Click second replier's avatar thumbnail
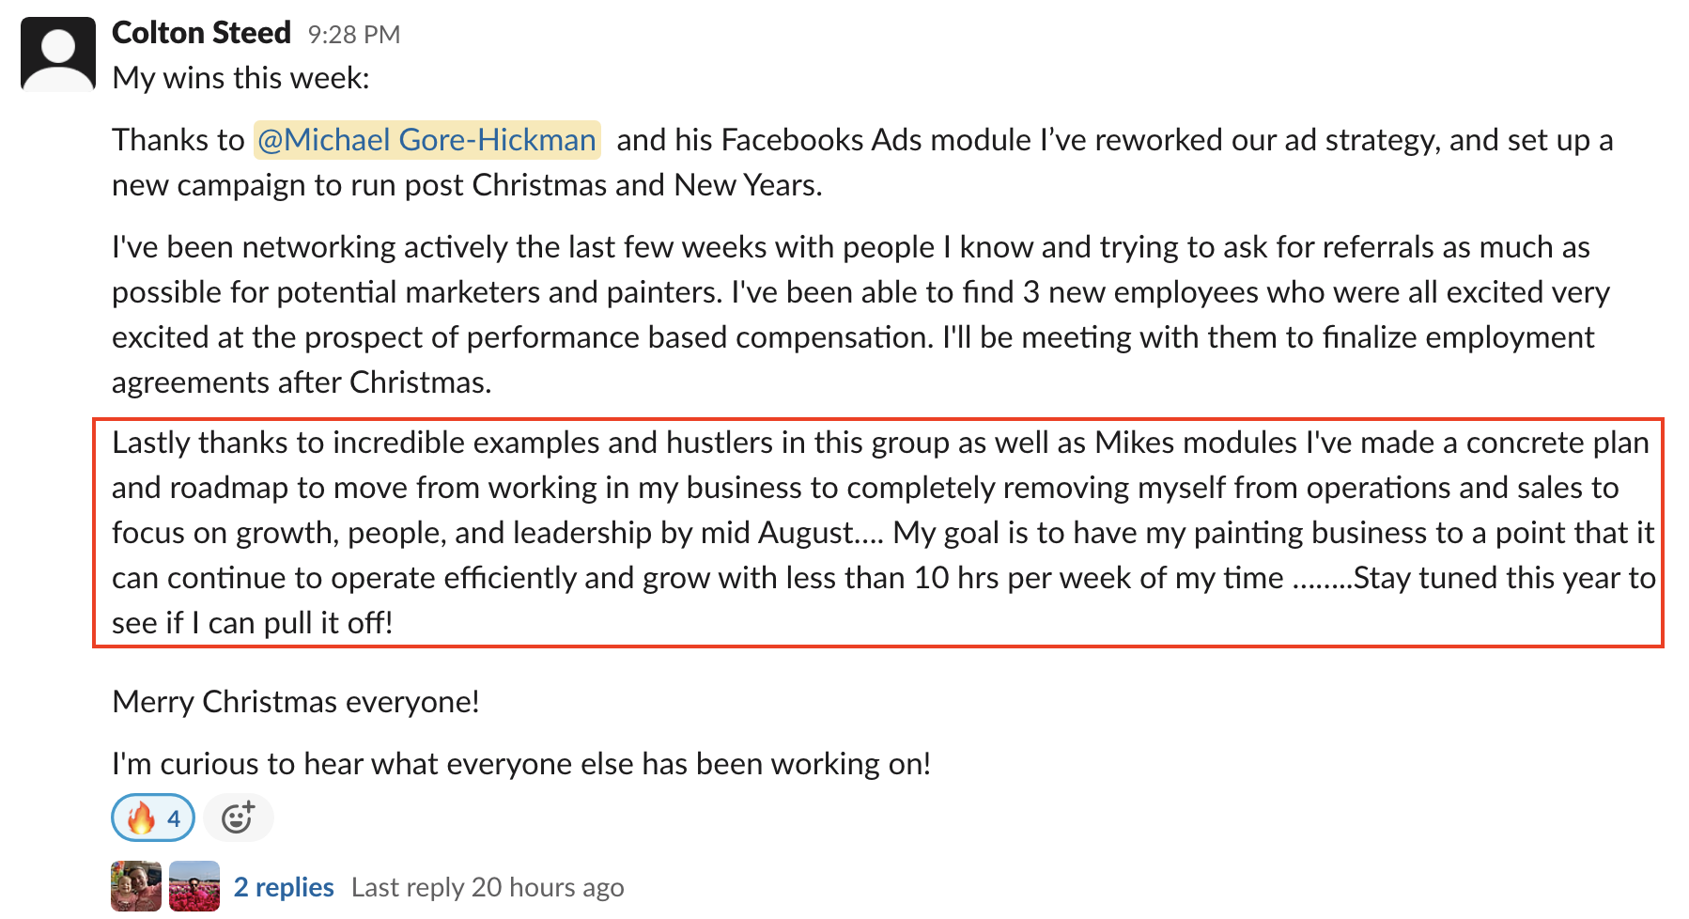The height and width of the screenshot is (919, 1689). (194, 886)
